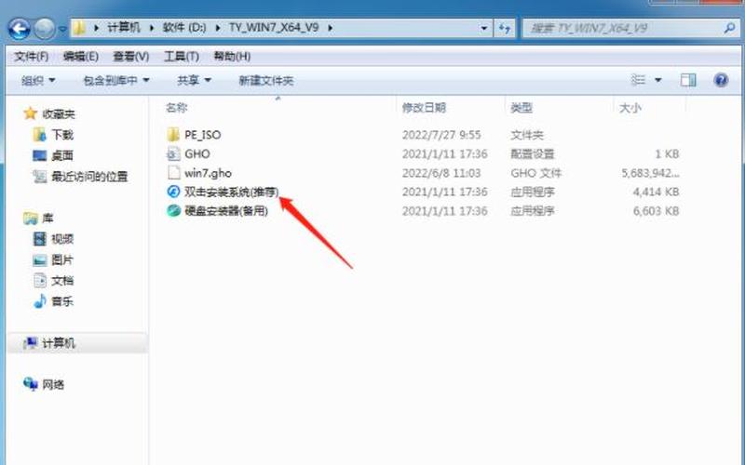745x465 pixels.
Task: Open the 文件(F) menu
Action: [32, 57]
